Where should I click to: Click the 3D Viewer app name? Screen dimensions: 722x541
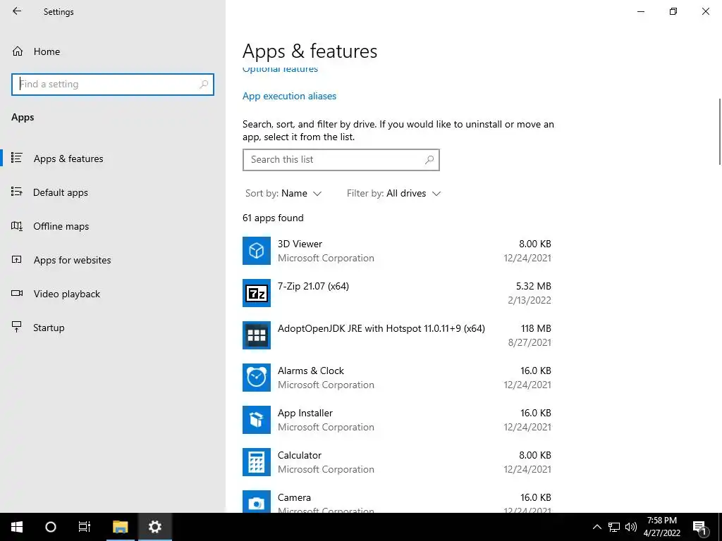click(300, 244)
